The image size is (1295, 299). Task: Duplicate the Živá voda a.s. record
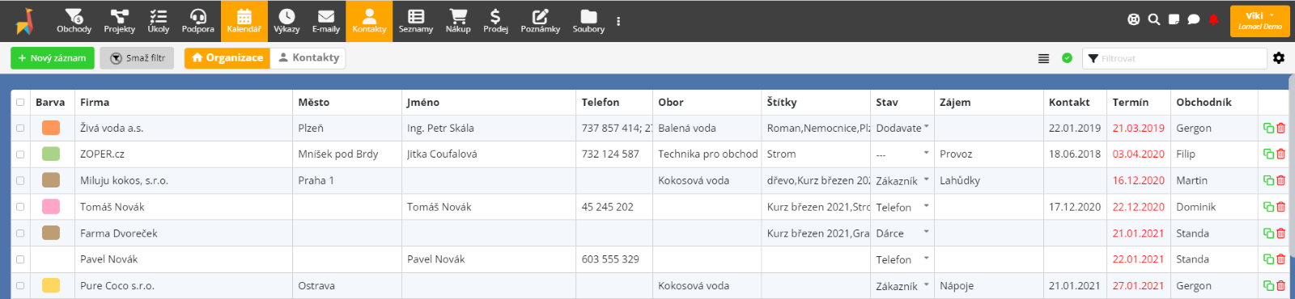[1268, 128]
